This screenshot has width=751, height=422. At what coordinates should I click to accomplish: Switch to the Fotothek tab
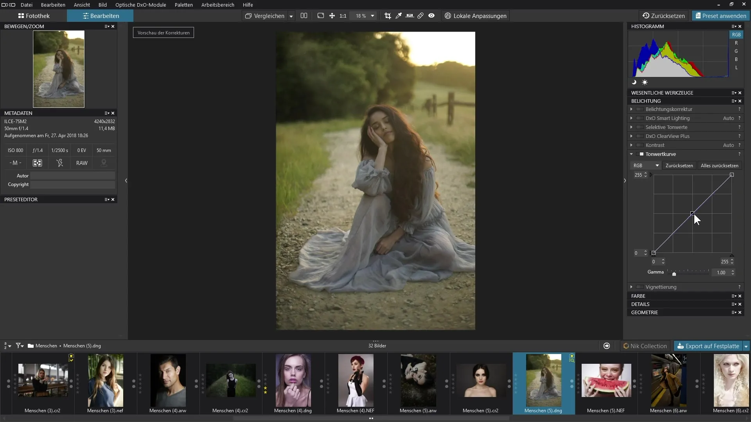(34, 16)
